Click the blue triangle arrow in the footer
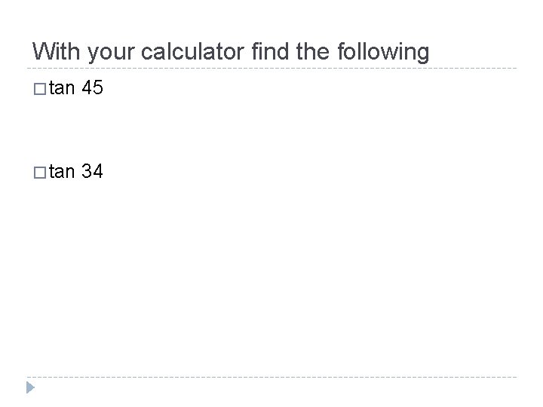543x407 pixels. 30,387
